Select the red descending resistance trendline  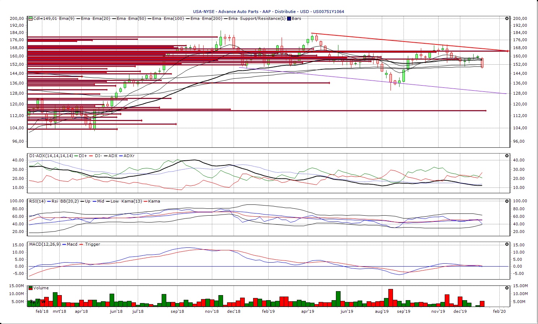point(410,42)
